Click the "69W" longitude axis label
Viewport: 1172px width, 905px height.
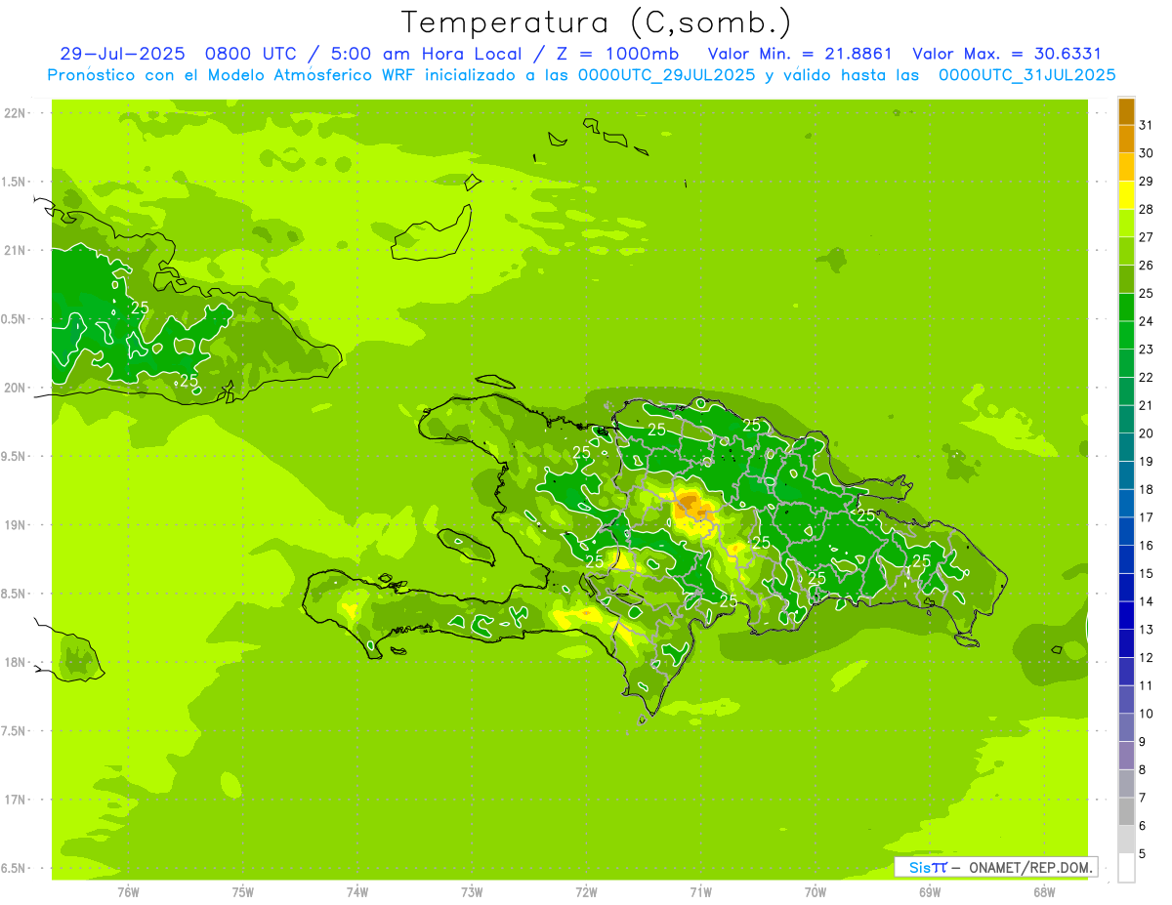[x=929, y=891]
